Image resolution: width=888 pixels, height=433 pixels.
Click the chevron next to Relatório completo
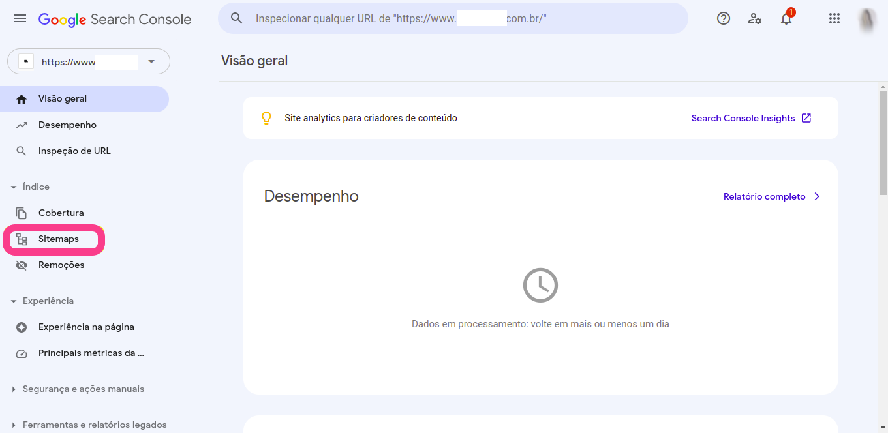click(817, 196)
